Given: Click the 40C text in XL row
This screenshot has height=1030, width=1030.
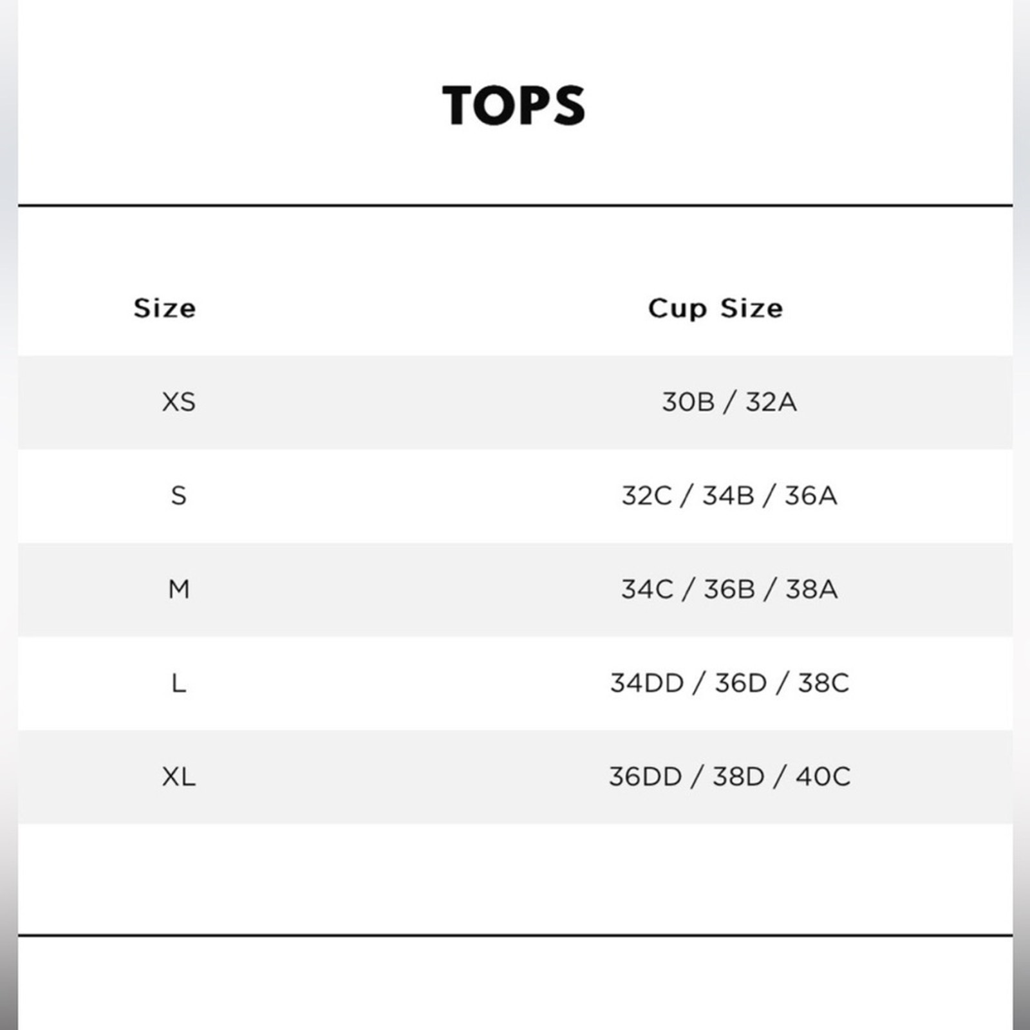Looking at the screenshot, I should pyautogui.click(x=823, y=777).
